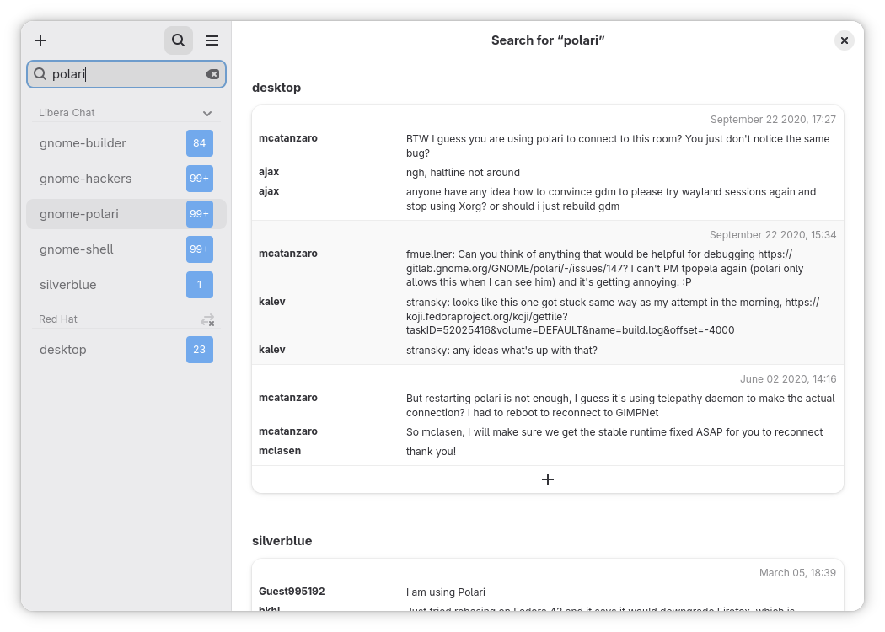Image resolution: width=885 pixels, height=632 pixels.
Task: Open the September 22 2020, 17:27 search result
Action: point(548,163)
